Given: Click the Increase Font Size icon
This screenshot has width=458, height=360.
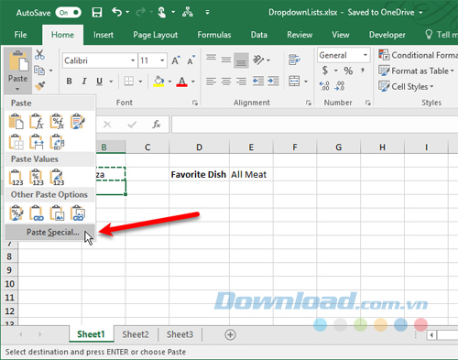Looking at the screenshot, I should (x=176, y=60).
